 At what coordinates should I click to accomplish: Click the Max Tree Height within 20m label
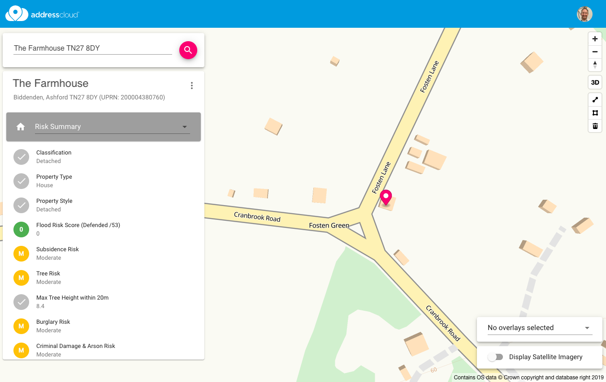[x=72, y=298]
